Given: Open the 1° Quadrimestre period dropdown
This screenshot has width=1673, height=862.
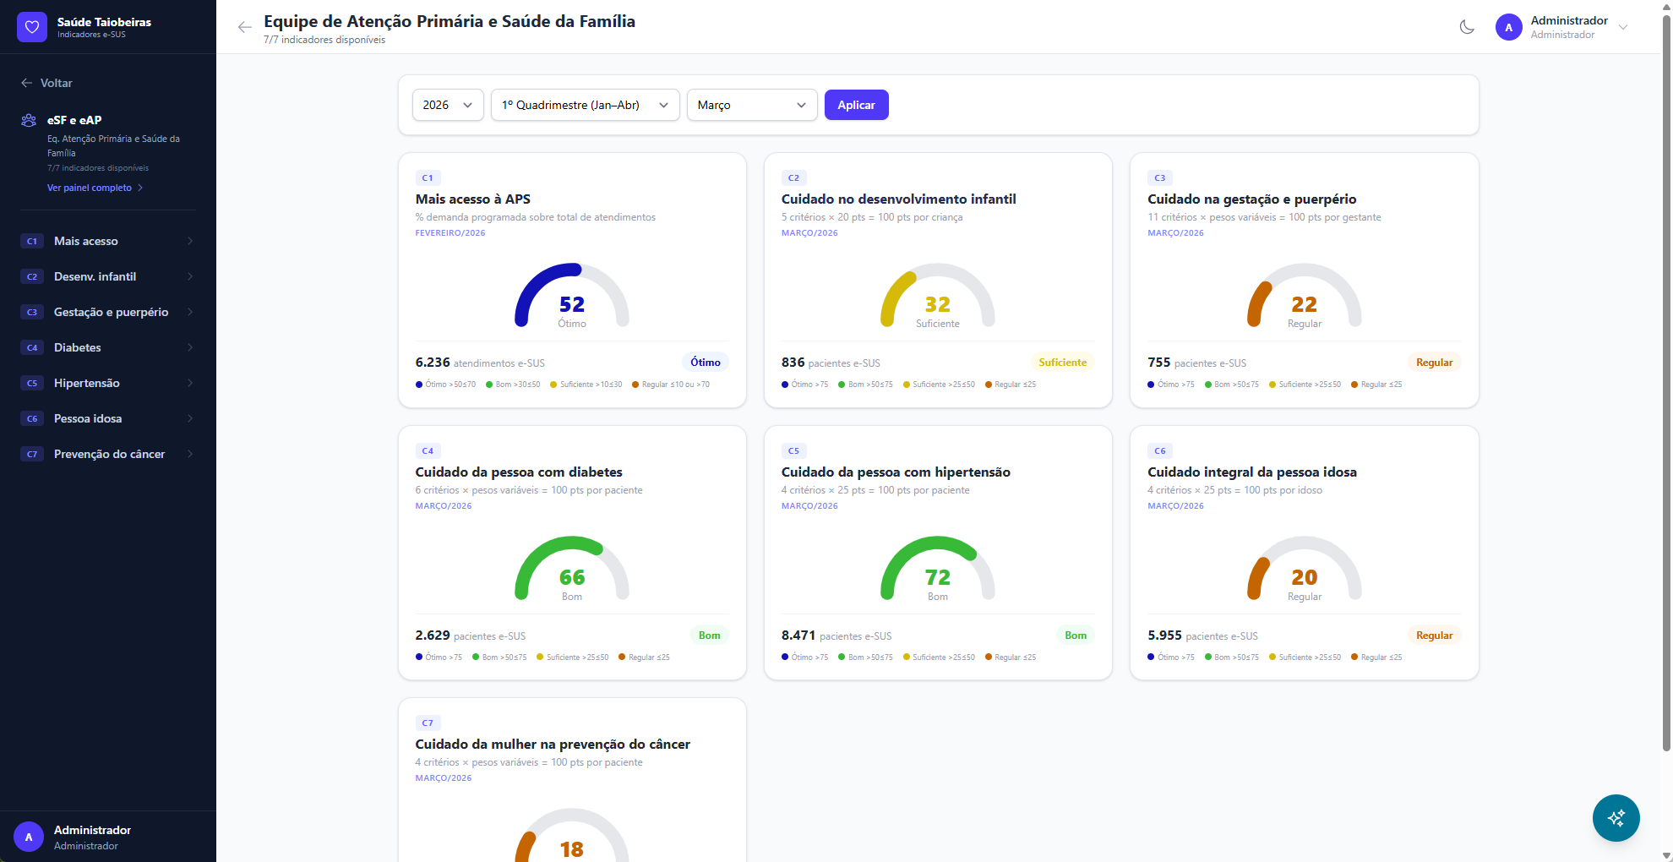Looking at the screenshot, I should (x=585, y=105).
